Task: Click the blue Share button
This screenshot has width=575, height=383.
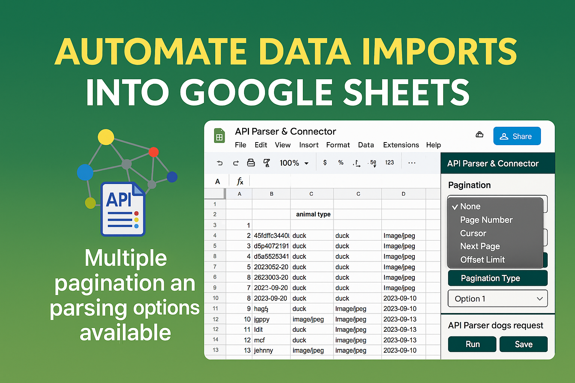Action: pos(517,136)
